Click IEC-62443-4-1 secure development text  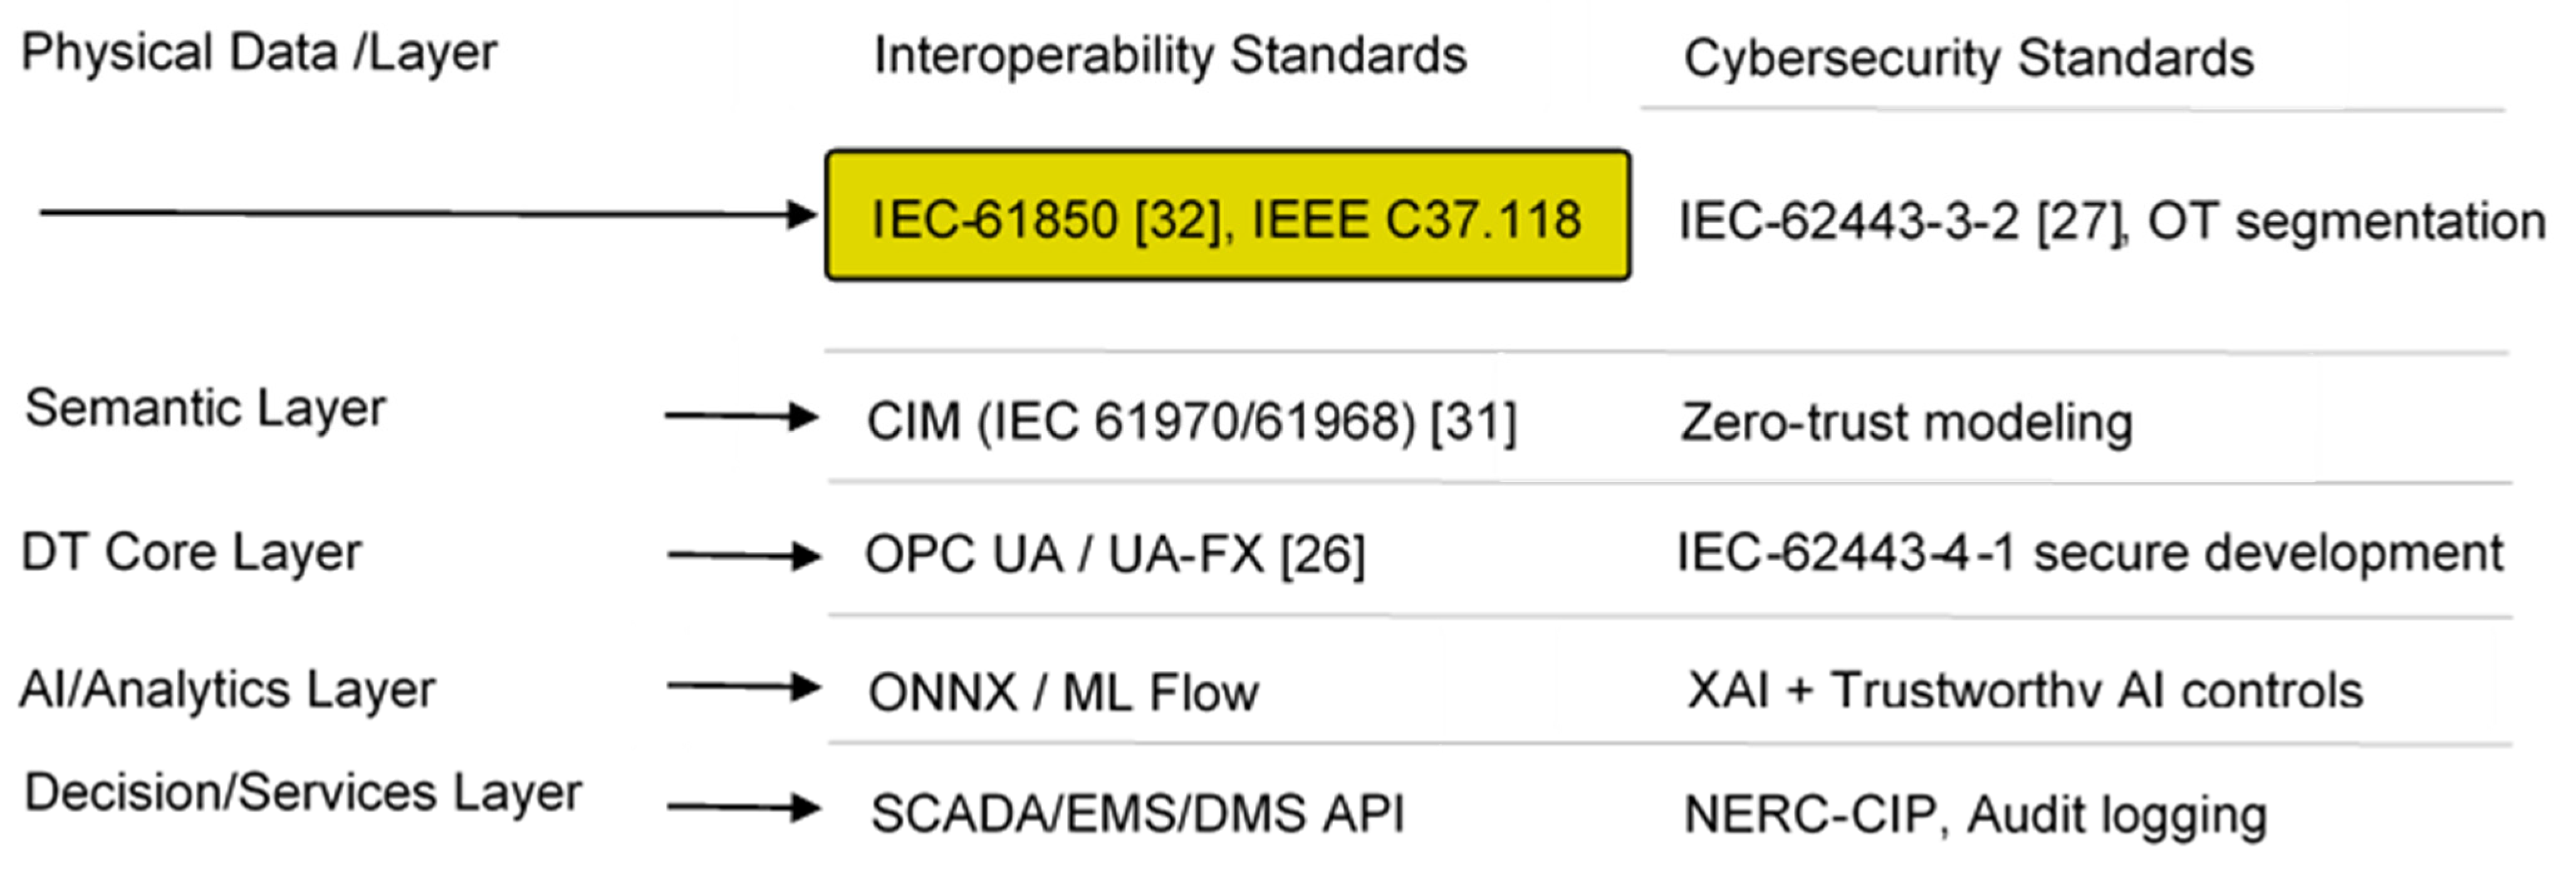pyautogui.click(x=2090, y=553)
